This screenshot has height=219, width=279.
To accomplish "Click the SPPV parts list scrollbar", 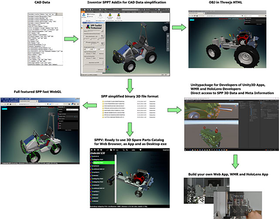I will tap(116, 179).
